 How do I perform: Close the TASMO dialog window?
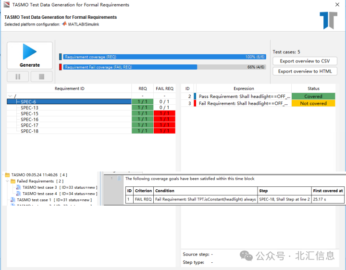[x=337, y=4]
